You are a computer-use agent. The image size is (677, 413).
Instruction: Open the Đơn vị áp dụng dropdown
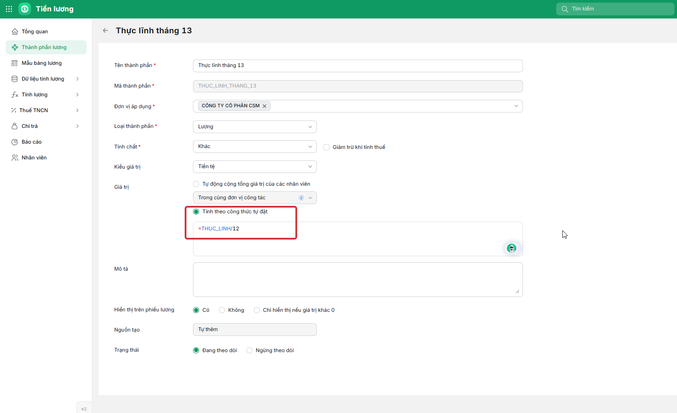click(516, 106)
